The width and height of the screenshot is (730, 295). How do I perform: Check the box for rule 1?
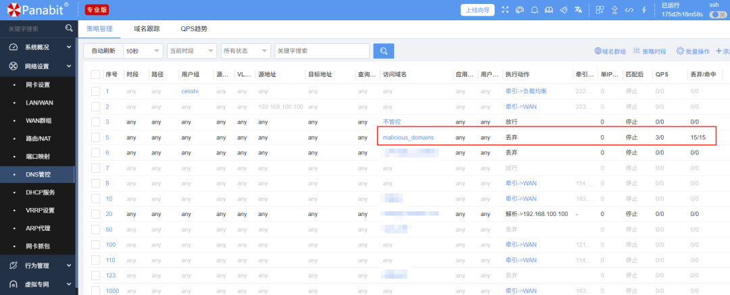click(95, 91)
